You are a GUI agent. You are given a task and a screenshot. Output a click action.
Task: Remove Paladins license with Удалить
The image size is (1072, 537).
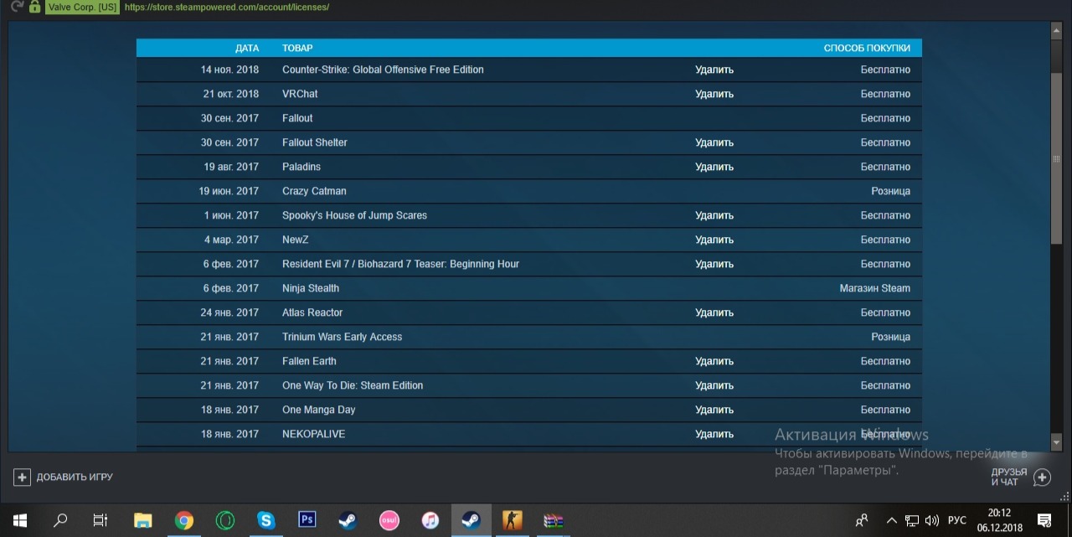714,167
